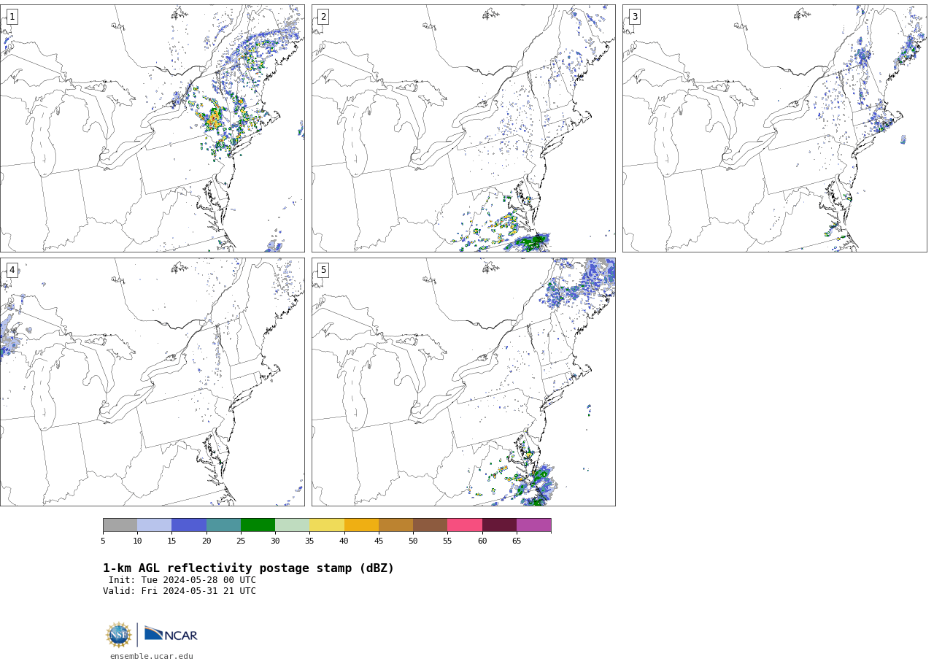Click the number label '1' on first panel
The width and height of the screenshot is (934, 664).
(12, 17)
